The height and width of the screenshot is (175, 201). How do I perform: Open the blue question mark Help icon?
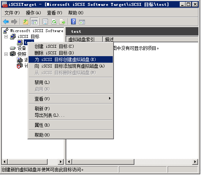tap(74, 22)
